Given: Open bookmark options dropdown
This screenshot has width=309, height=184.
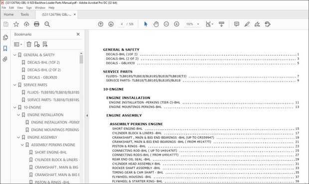Looking at the screenshot, I should [18, 44].
